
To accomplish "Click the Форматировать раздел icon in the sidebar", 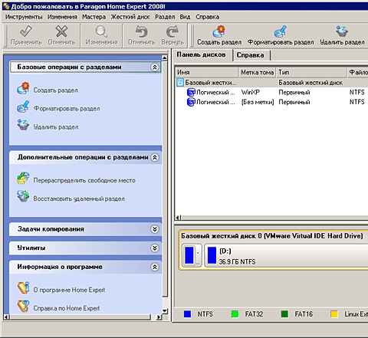I will click(x=23, y=107).
